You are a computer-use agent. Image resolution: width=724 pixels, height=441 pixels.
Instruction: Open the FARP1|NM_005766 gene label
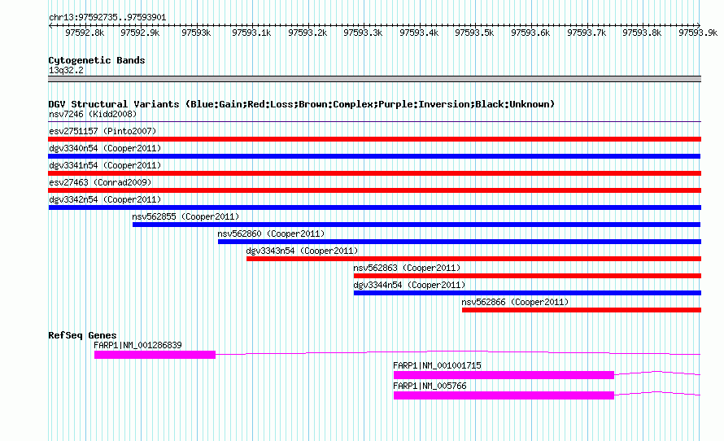430,386
